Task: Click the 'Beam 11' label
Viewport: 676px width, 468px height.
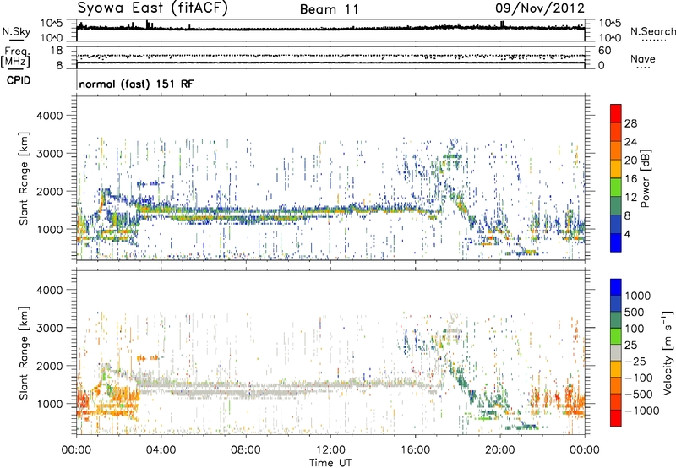Action: [330, 9]
